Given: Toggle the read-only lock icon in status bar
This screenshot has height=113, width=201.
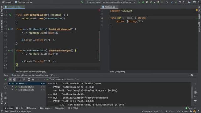Looking at the screenshot, I should (x=191, y=111).
